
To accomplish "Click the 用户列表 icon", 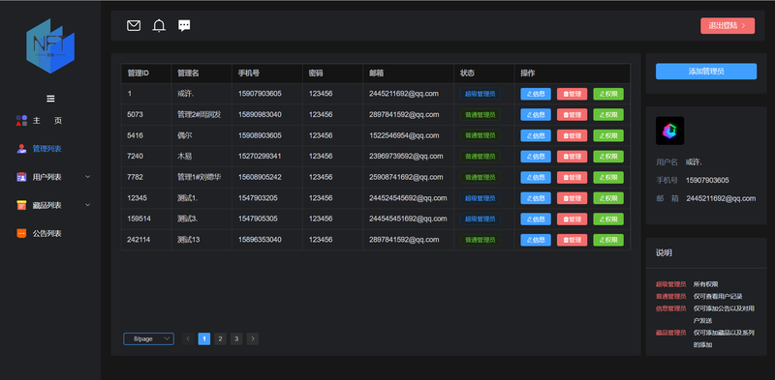I will pyautogui.click(x=21, y=177).
